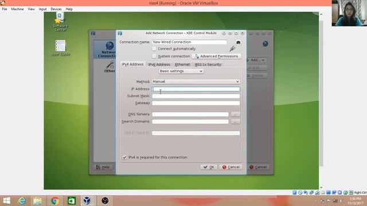Launch Google Chrome from taskbar

point(55,201)
